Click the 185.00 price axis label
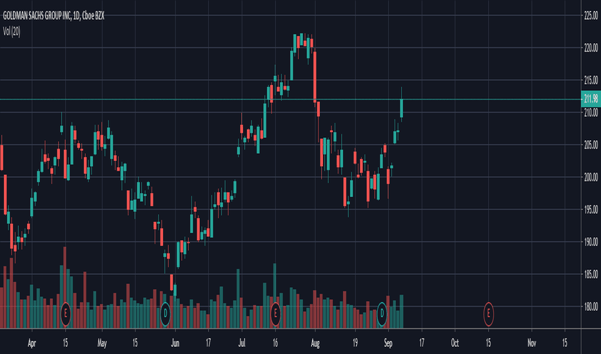 591,274
